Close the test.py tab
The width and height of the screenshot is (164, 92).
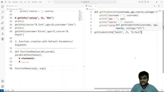(96, 6)
